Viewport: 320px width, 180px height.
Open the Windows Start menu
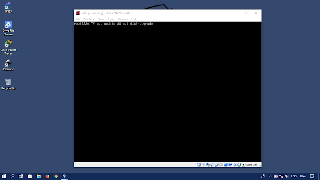(4, 176)
